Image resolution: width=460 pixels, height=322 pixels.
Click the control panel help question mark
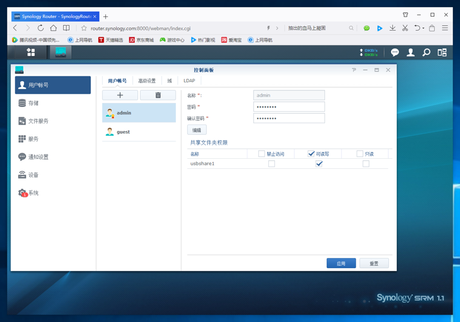click(354, 70)
